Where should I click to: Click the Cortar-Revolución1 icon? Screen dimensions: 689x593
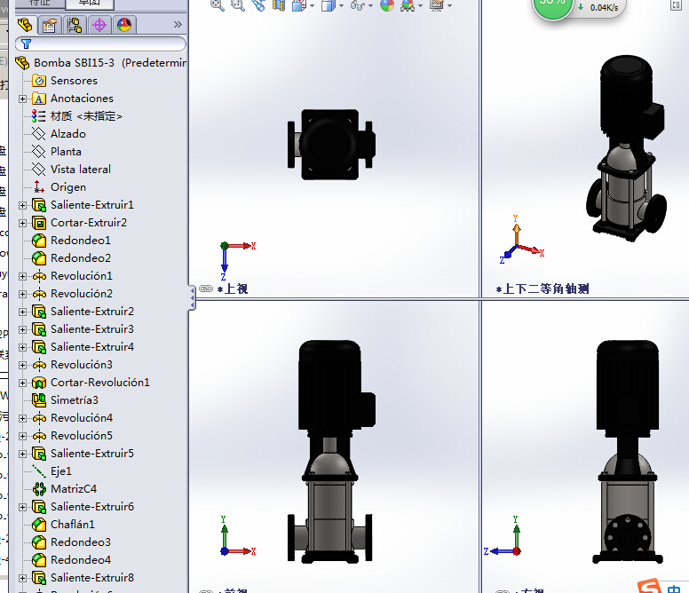pos(39,383)
